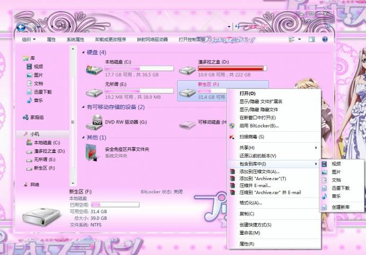This screenshot has height=255, width=366.
Task: Collapse the 其他 (1) group
Action: pos(83,138)
